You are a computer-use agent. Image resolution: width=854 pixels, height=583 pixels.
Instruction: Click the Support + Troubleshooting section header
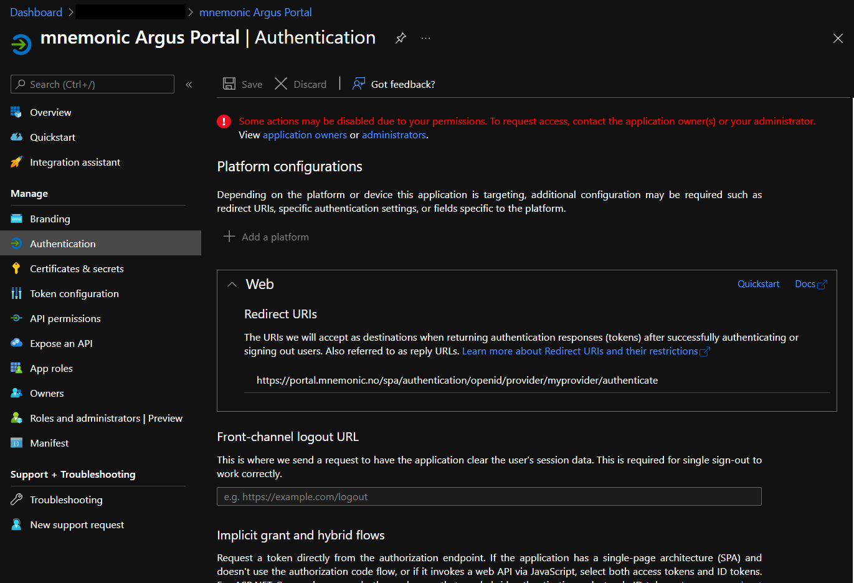coord(73,475)
